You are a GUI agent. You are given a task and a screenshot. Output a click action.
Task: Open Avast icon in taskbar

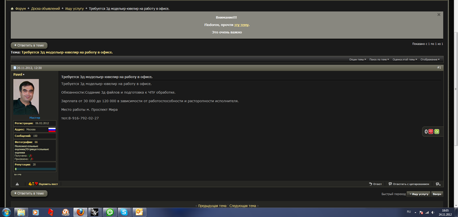pyautogui.click(x=65, y=212)
